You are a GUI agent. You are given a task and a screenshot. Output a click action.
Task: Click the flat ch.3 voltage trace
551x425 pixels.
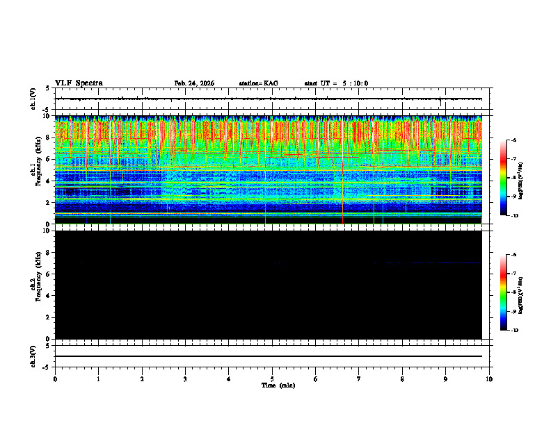click(268, 356)
